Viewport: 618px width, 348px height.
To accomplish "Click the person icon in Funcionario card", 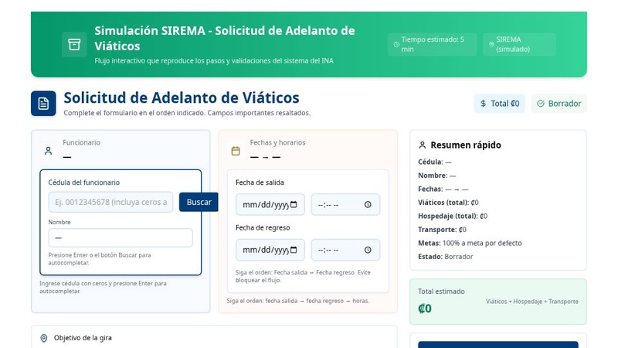I will click(48, 151).
